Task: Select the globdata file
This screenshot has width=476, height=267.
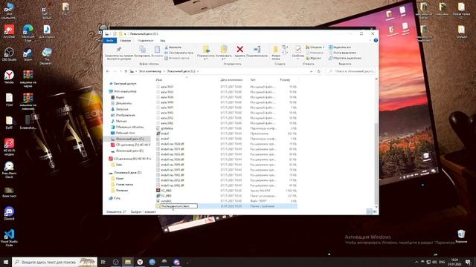Action: [167, 128]
